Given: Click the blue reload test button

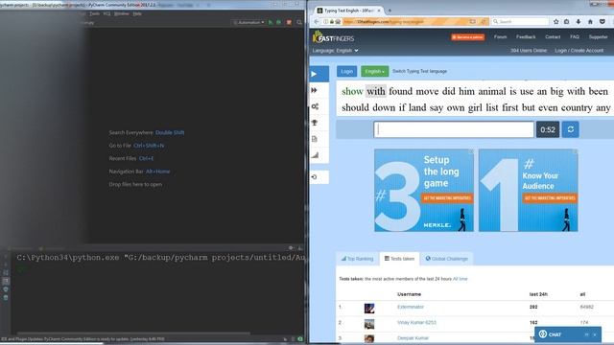Looking at the screenshot, I should click(x=571, y=129).
